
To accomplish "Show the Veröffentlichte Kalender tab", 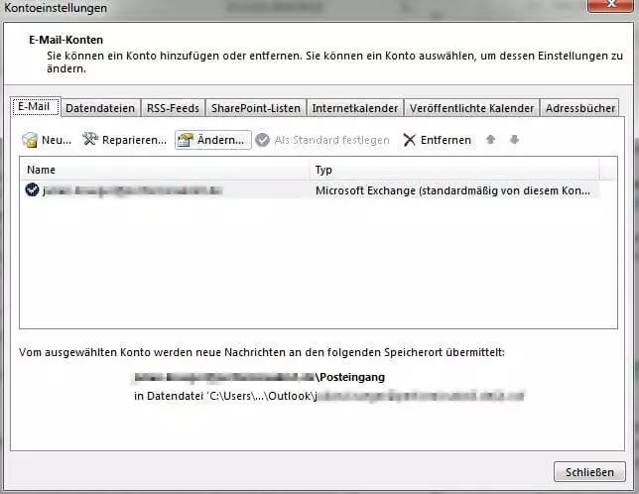I will (x=471, y=108).
